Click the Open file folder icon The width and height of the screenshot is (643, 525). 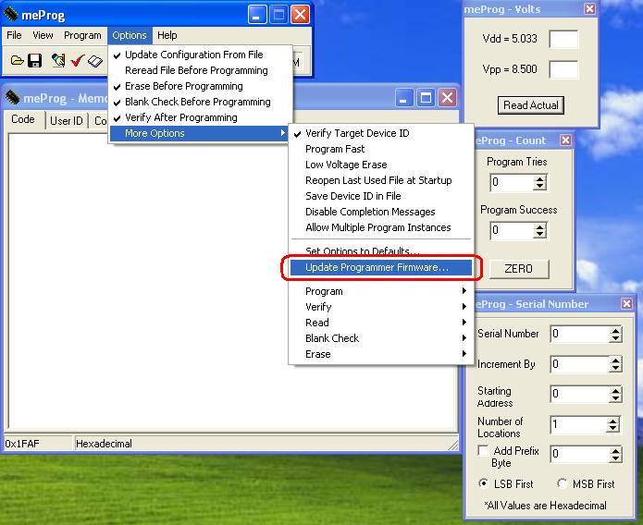pos(17,61)
